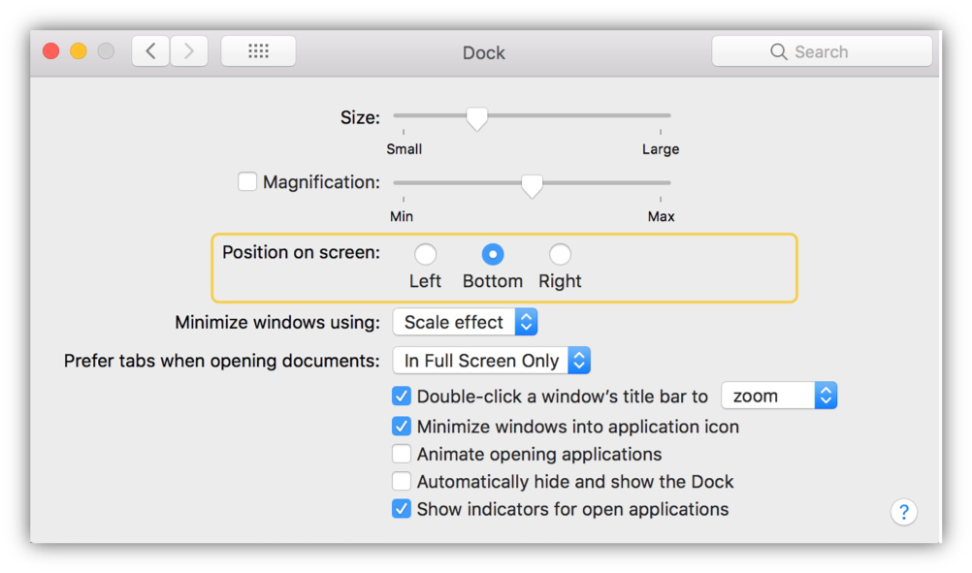The height and width of the screenshot is (573, 972).
Task: Select Left for Dock position
Action: point(425,255)
